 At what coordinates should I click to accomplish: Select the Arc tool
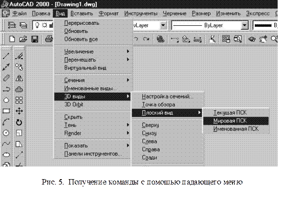6,122
